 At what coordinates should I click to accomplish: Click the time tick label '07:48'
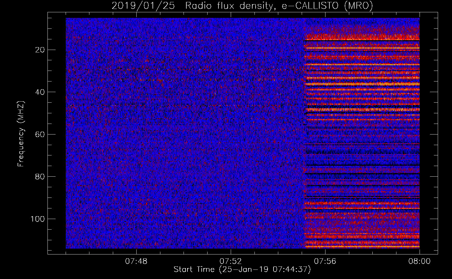(136, 261)
